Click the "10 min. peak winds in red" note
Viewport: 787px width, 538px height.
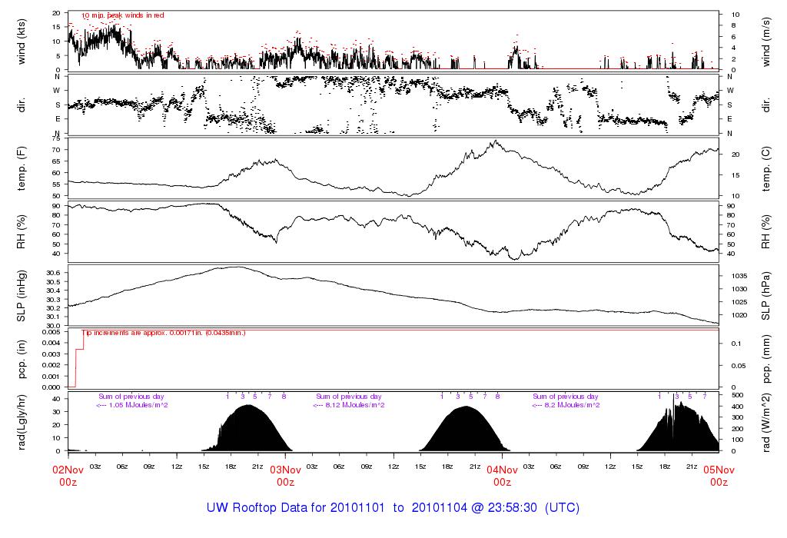[x=122, y=15]
